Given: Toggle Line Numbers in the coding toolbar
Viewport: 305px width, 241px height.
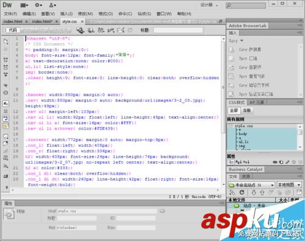Looking at the screenshot, I should point(5,103).
